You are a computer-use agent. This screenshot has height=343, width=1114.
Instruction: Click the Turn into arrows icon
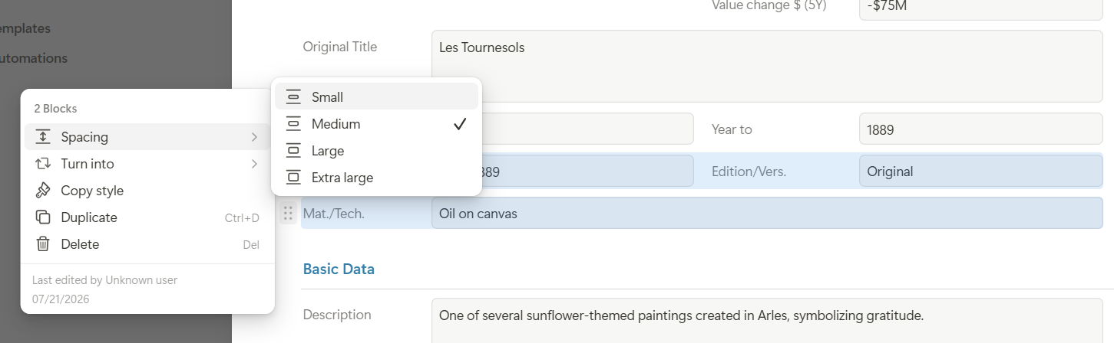(x=43, y=164)
